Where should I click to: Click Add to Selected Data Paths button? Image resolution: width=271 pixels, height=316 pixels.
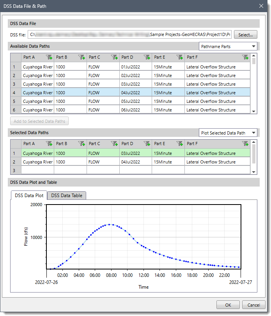39,121
